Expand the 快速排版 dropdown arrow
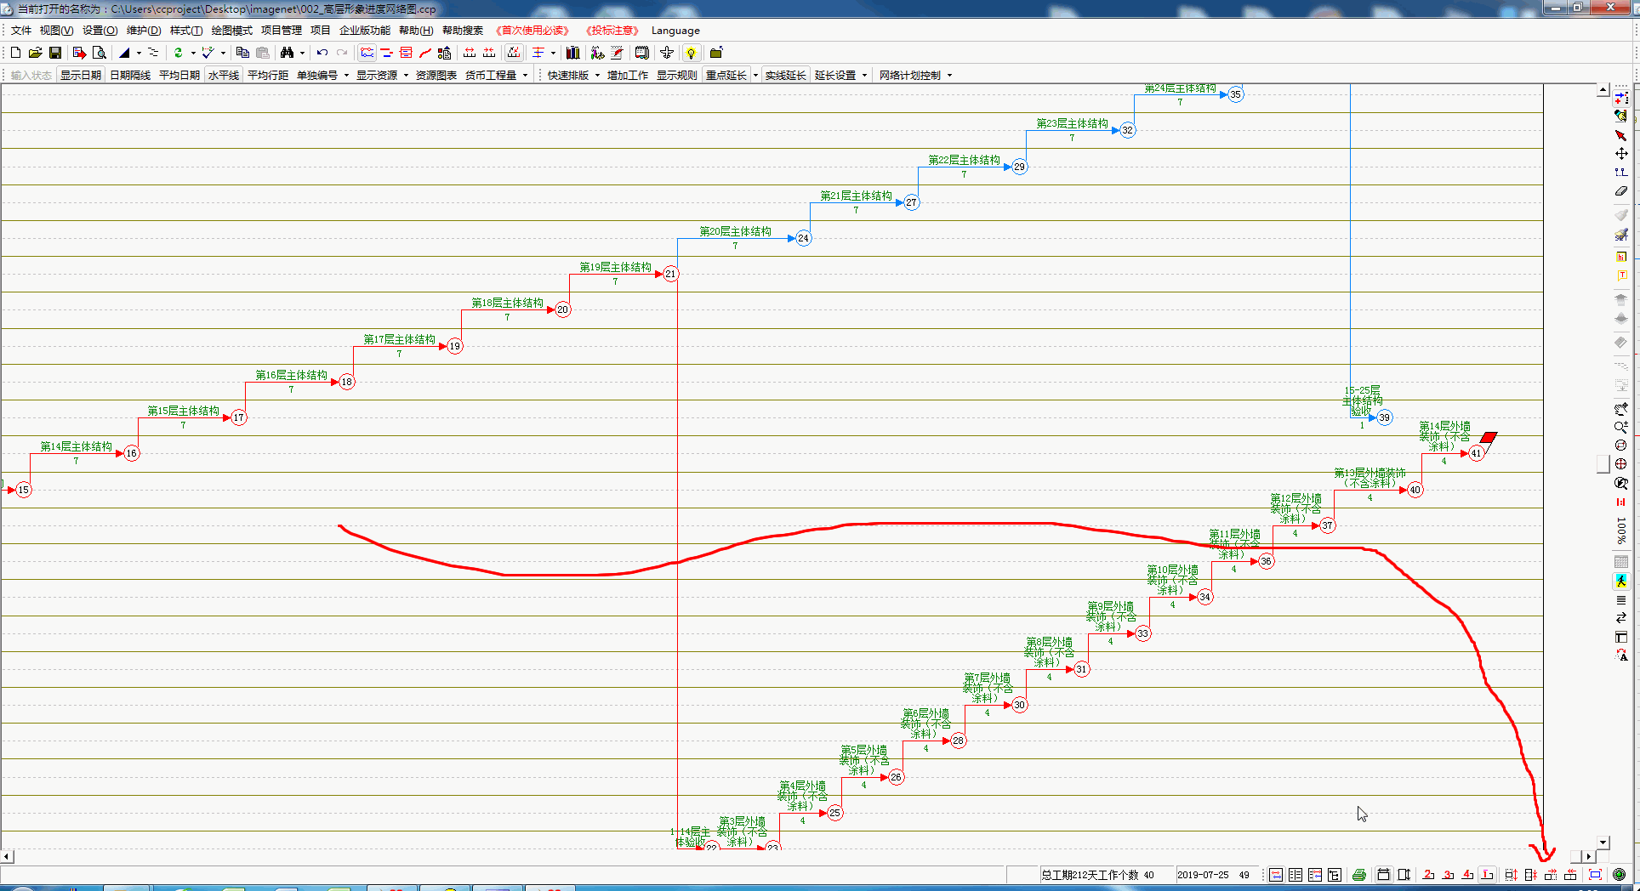1640x891 pixels. point(597,76)
